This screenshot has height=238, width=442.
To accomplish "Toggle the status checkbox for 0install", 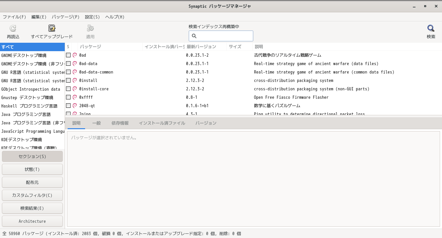I will click(x=68, y=80).
